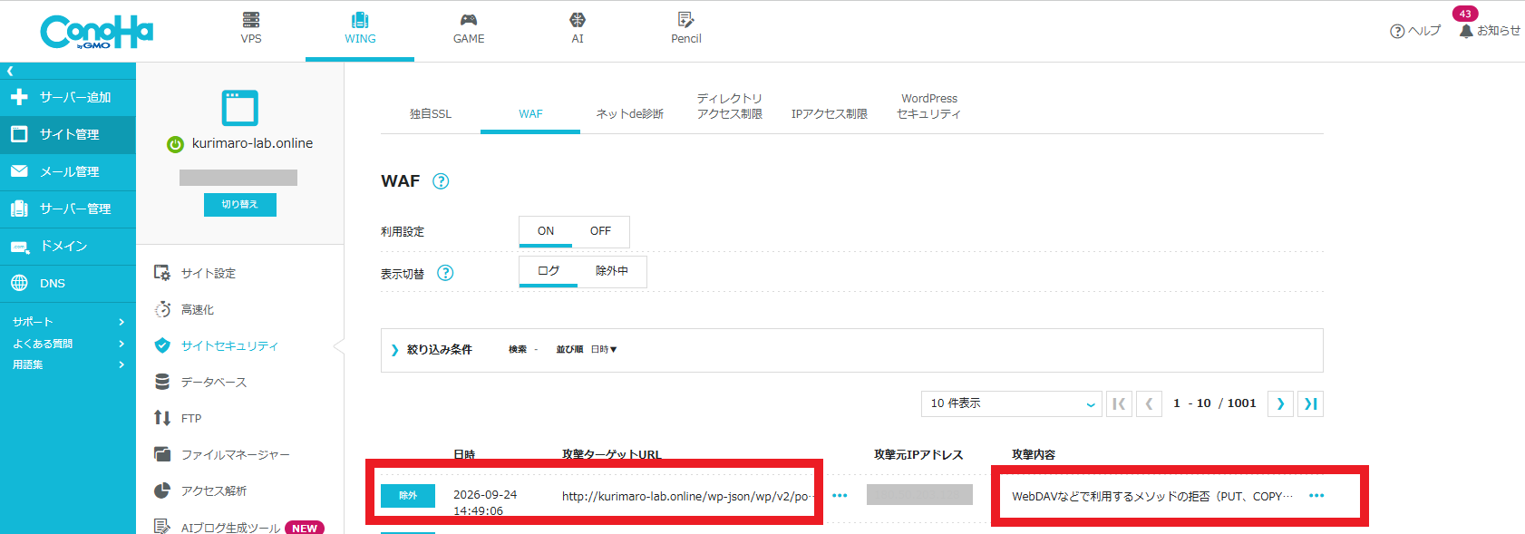This screenshot has height=534, width=1525.
Task: Open ファイルマネージャー in the submenu
Action: (x=235, y=454)
